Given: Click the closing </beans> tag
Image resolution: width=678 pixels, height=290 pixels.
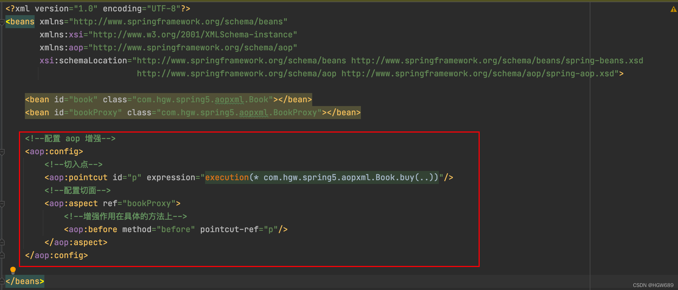Looking at the screenshot, I should pyautogui.click(x=25, y=281).
